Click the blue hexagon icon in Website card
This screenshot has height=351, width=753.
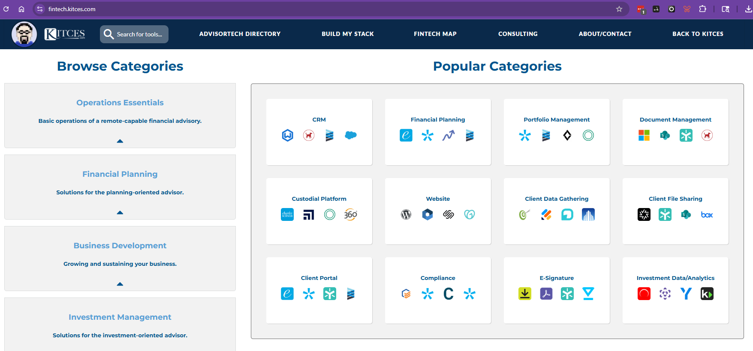tap(428, 214)
